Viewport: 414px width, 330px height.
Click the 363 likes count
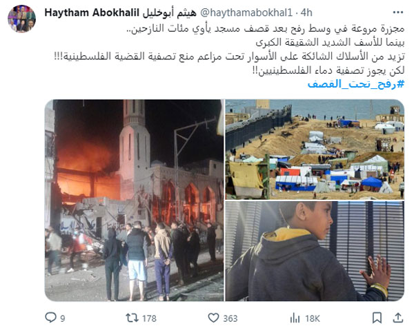tap(230, 318)
